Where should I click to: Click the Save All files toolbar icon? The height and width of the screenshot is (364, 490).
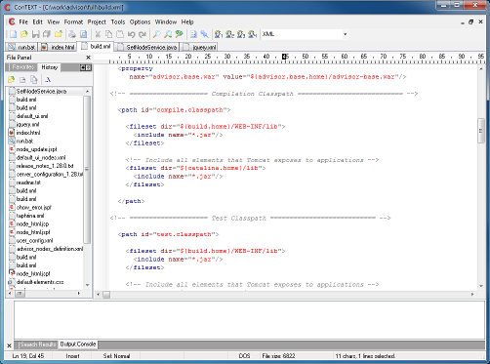pos(47,34)
